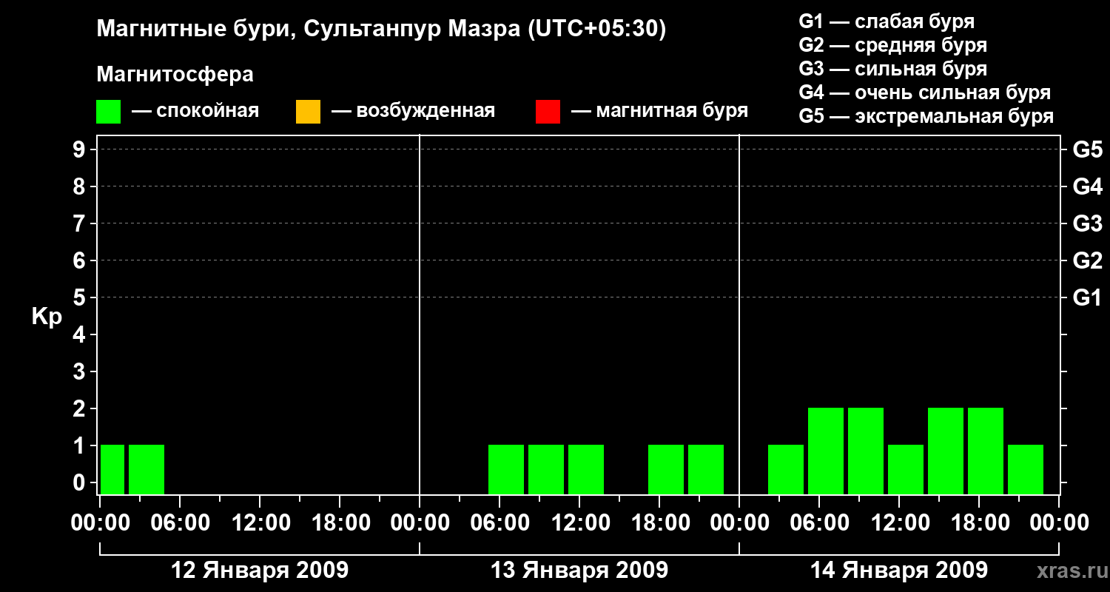Click the '12 Января 2009' date label

260,571
